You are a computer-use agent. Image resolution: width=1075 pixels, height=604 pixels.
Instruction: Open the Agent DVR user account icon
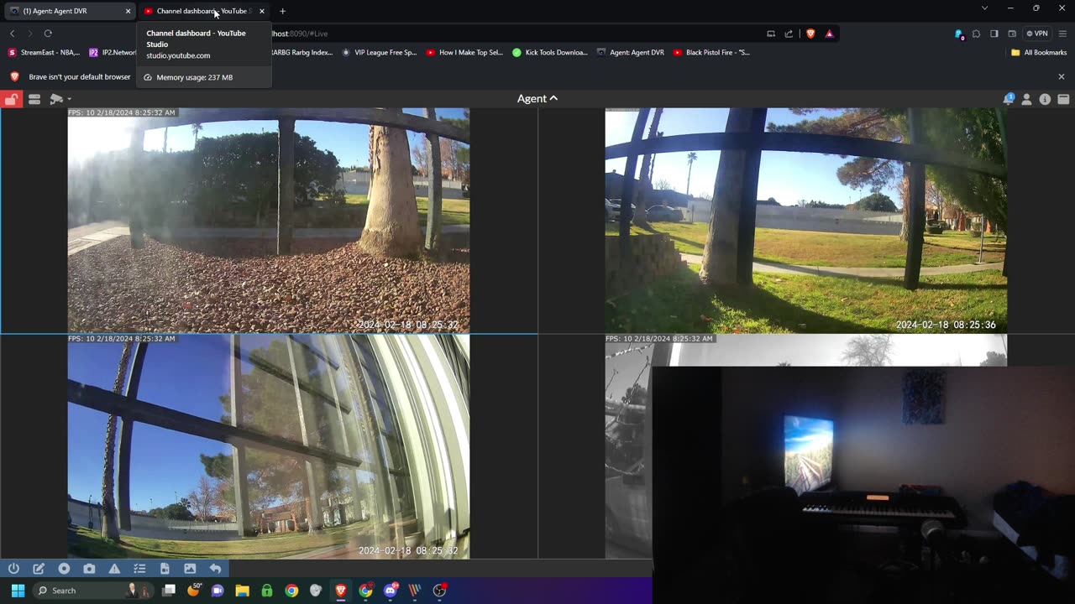click(1026, 99)
